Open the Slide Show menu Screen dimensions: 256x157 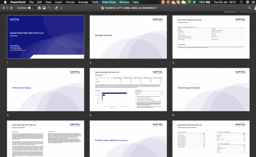click(109, 2)
